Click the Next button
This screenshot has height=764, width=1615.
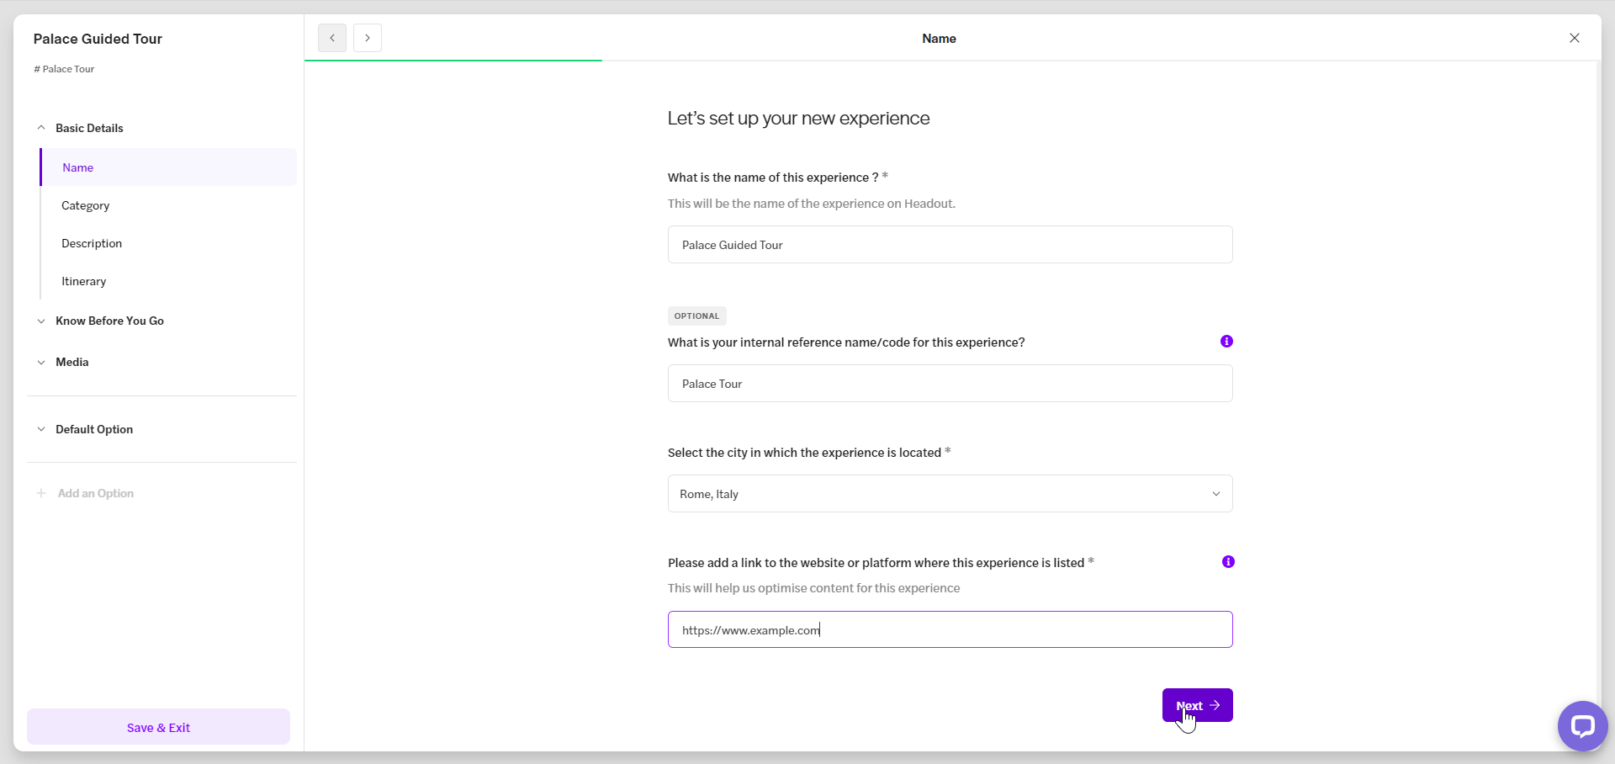1197,705
